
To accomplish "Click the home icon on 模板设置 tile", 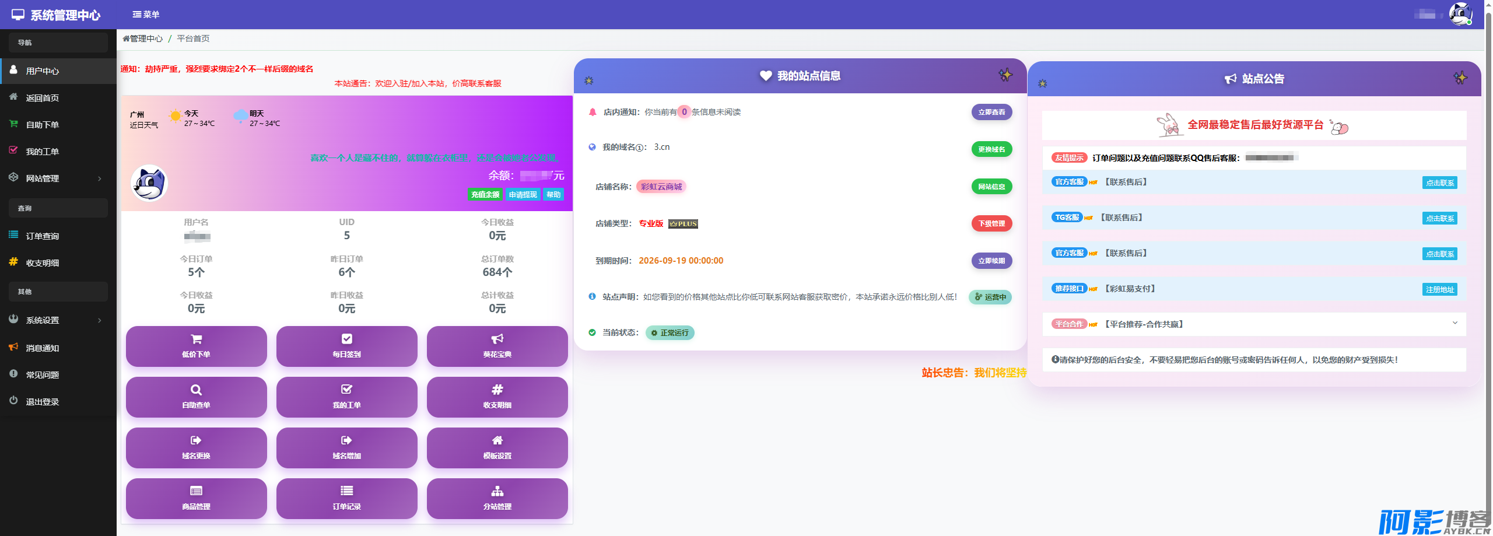I will pyautogui.click(x=497, y=440).
